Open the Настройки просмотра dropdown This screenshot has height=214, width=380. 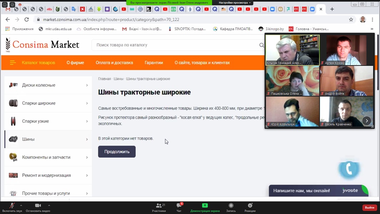(x=235, y=3)
